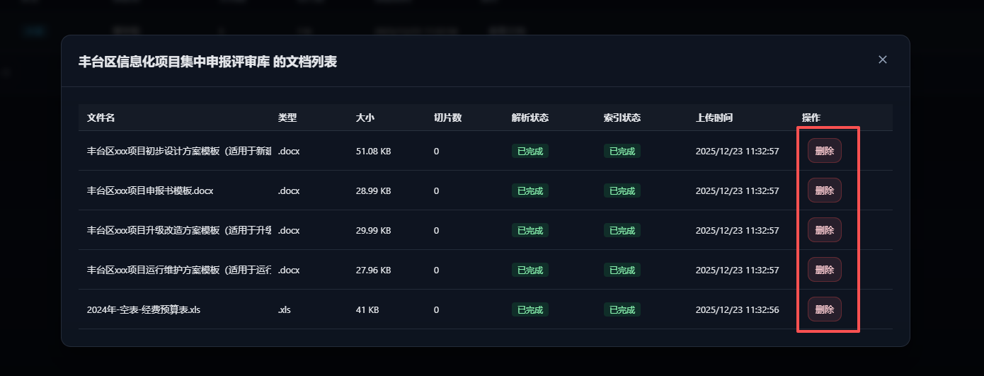Delete the 丰台区xxx项目初步设计方案模板 document

pos(824,151)
